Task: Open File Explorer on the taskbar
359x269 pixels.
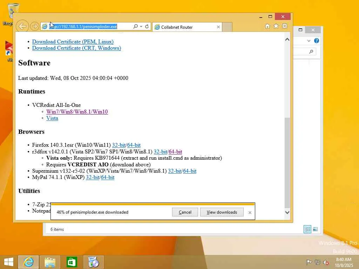Action: tap(50, 262)
